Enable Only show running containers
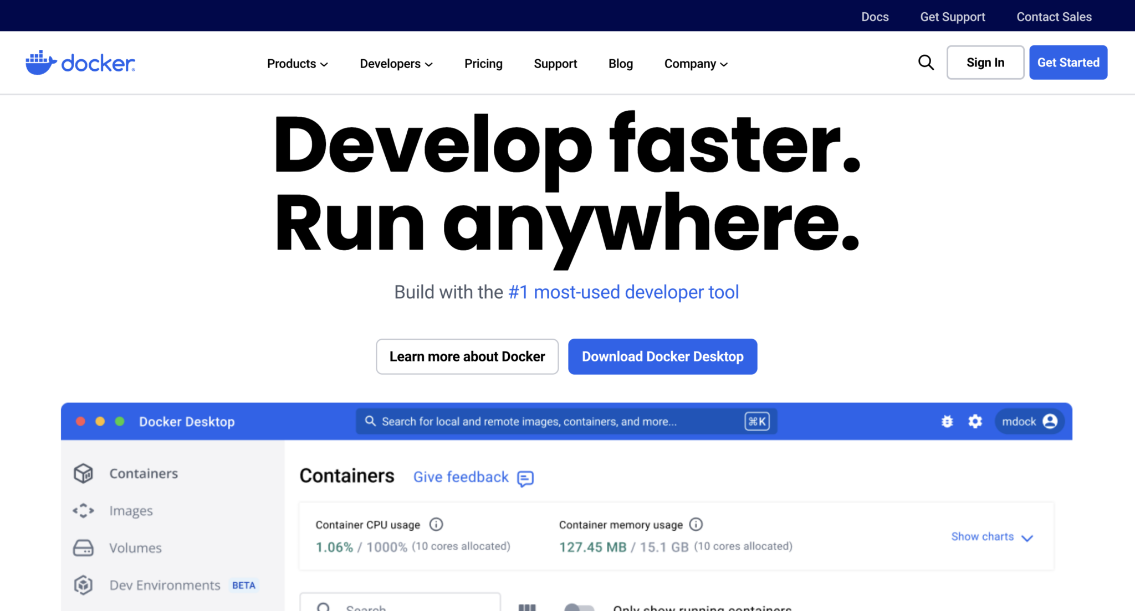 tap(580, 607)
